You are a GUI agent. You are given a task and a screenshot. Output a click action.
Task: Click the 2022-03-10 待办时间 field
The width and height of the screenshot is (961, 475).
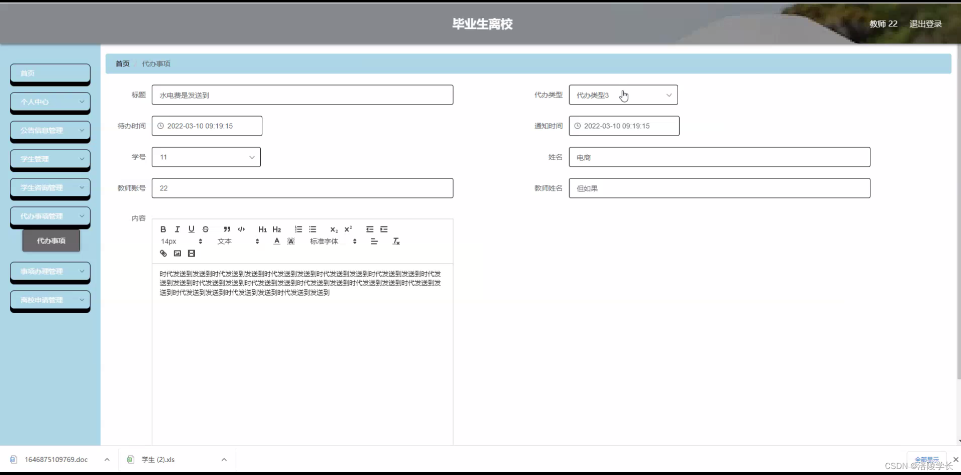click(207, 125)
